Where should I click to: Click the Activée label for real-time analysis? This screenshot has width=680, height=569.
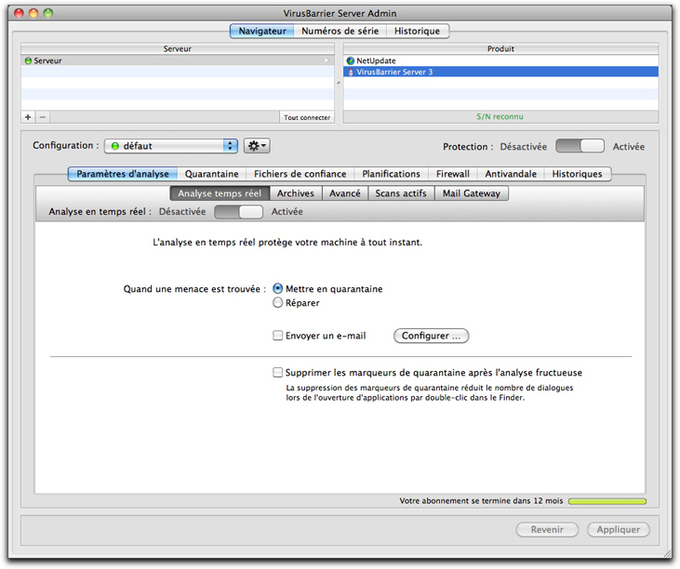coord(287,212)
